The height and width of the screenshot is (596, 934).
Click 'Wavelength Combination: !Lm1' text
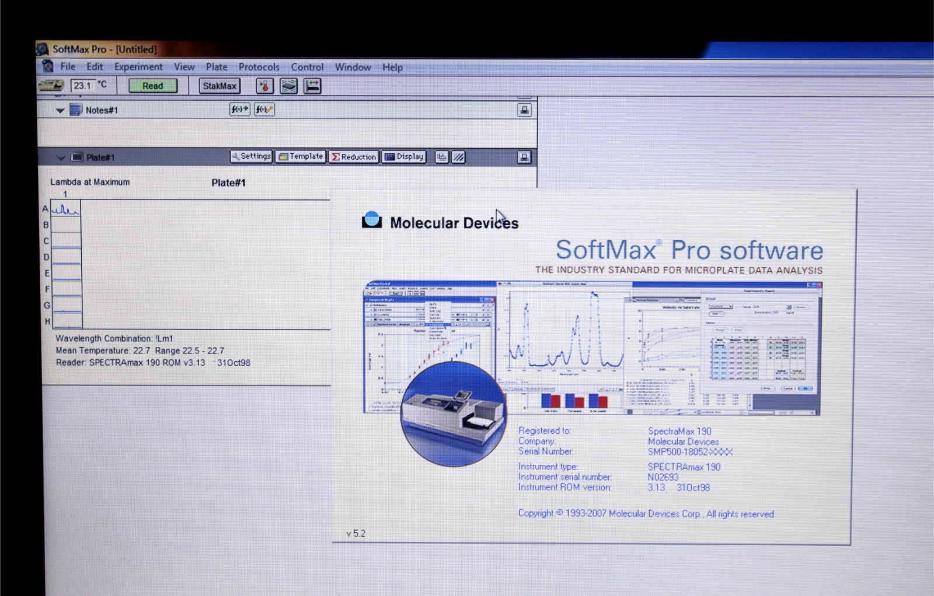[114, 338]
